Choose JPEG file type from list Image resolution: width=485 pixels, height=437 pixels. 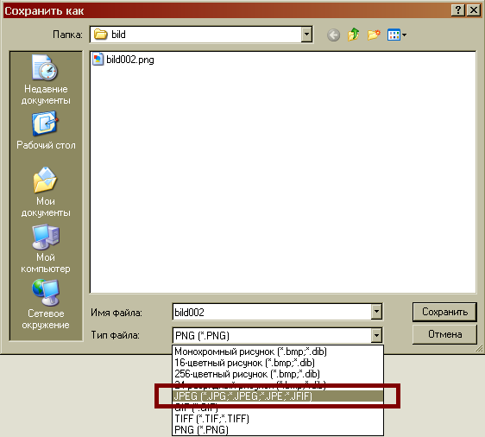click(278, 396)
